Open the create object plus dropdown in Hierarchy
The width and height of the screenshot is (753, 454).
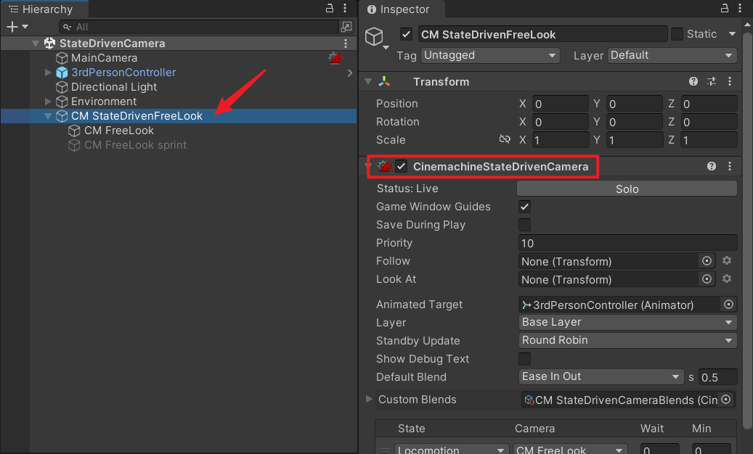pyautogui.click(x=17, y=27)
